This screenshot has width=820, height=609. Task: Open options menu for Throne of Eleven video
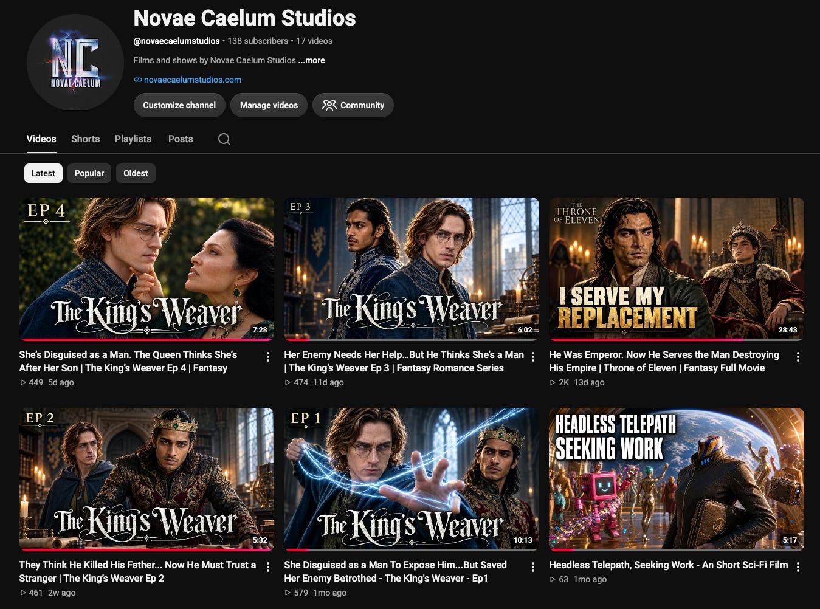click(798, 357)
